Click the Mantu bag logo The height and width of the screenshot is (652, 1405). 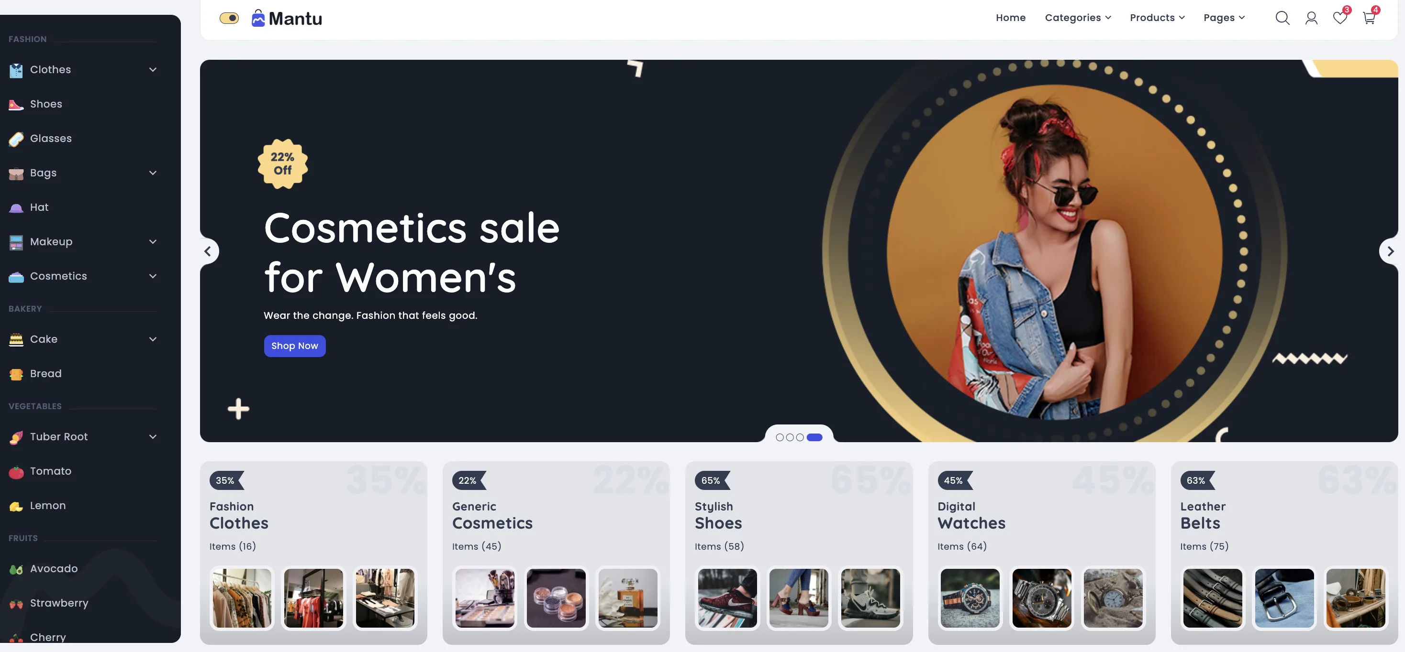click(x=258, y=18)
